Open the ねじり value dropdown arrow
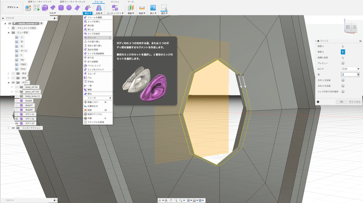Viewport: 363px width, 203px height. pos(358,69)
